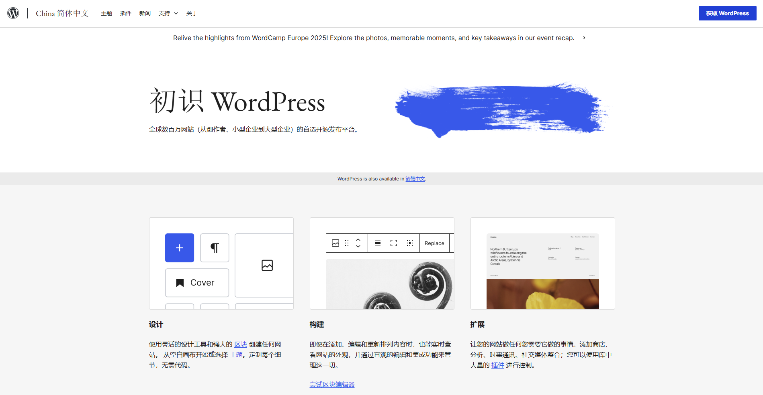Click the image icon in block toolbar

pyautogui.click(x=335, y=243)
